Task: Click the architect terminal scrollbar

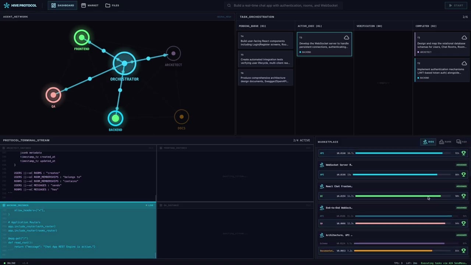Action: click(x=156, y=198)
